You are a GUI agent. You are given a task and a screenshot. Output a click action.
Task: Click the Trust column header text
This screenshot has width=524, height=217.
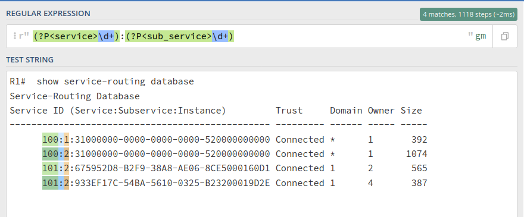(289, 111)
